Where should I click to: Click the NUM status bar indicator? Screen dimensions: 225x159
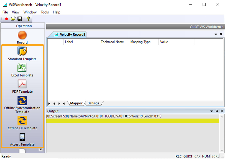point(206,156)
